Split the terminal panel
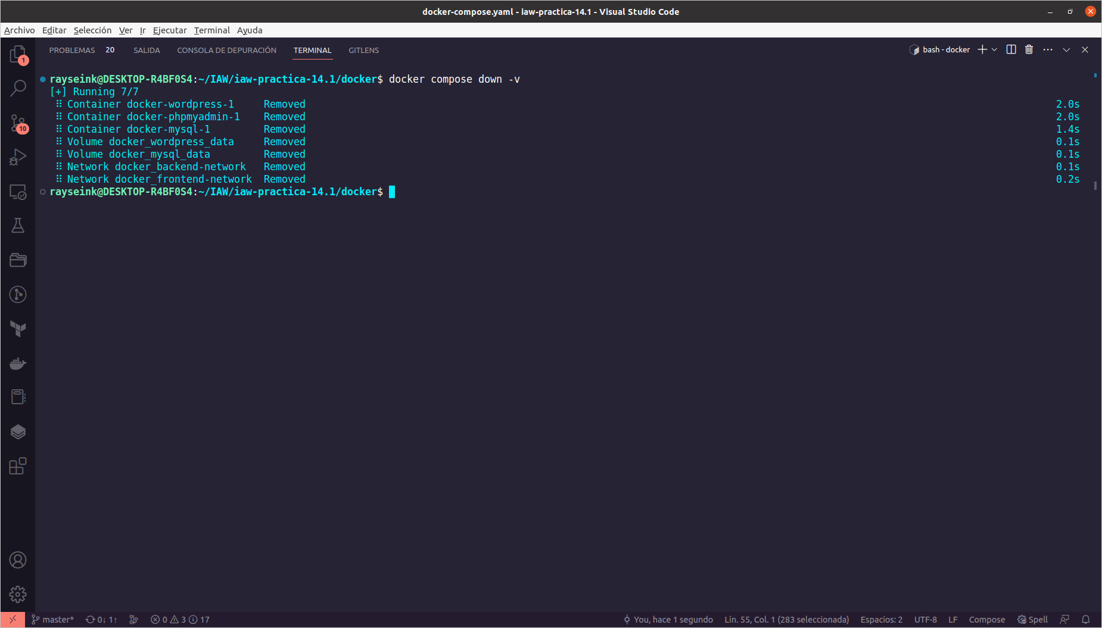This screenshot has height=628, width=1102. [x=1011, y=49]
